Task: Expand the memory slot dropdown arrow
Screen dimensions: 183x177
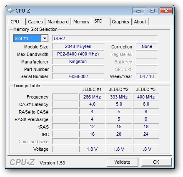Action: point(45,38)
